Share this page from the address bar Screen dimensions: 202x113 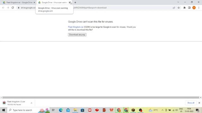point(174,8)
